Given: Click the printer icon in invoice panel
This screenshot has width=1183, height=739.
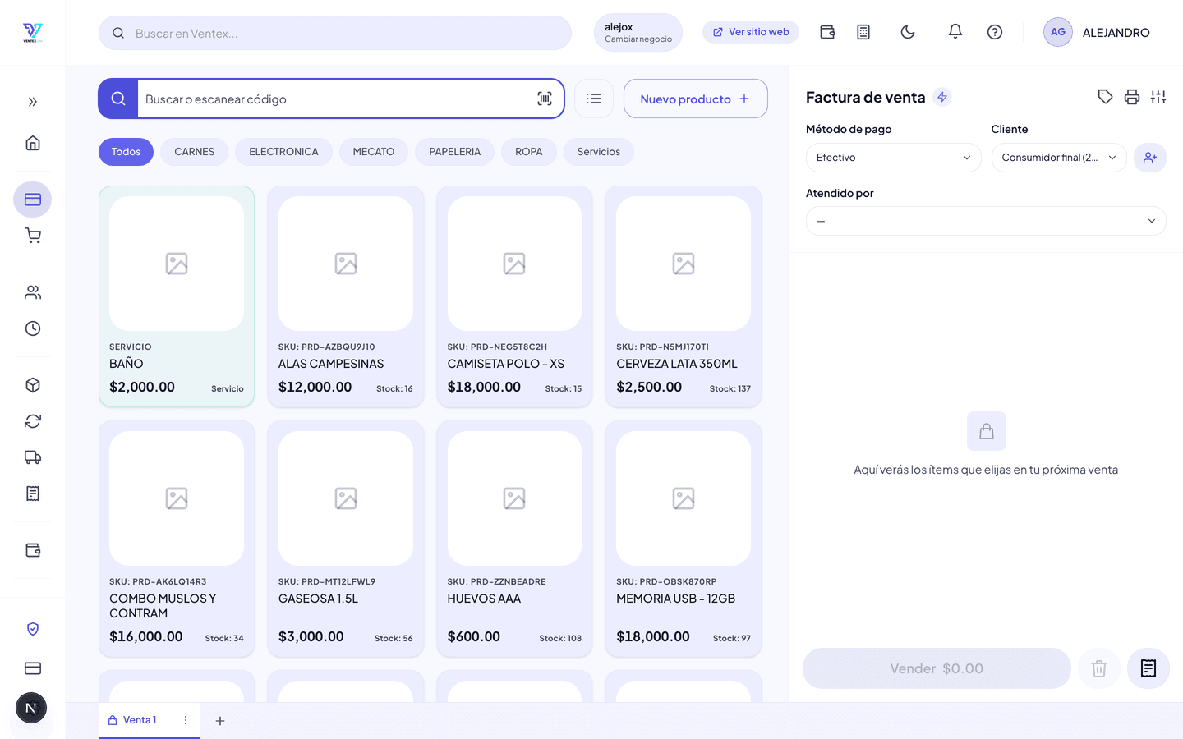Looking at the screenshot, I should (x=1132, y=97).
